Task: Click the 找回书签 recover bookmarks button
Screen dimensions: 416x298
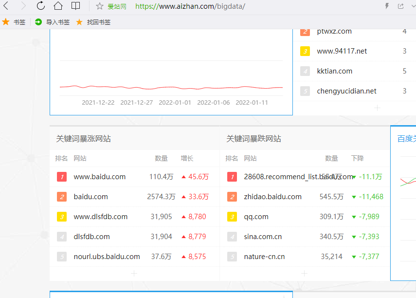Action: pos(93,22)
